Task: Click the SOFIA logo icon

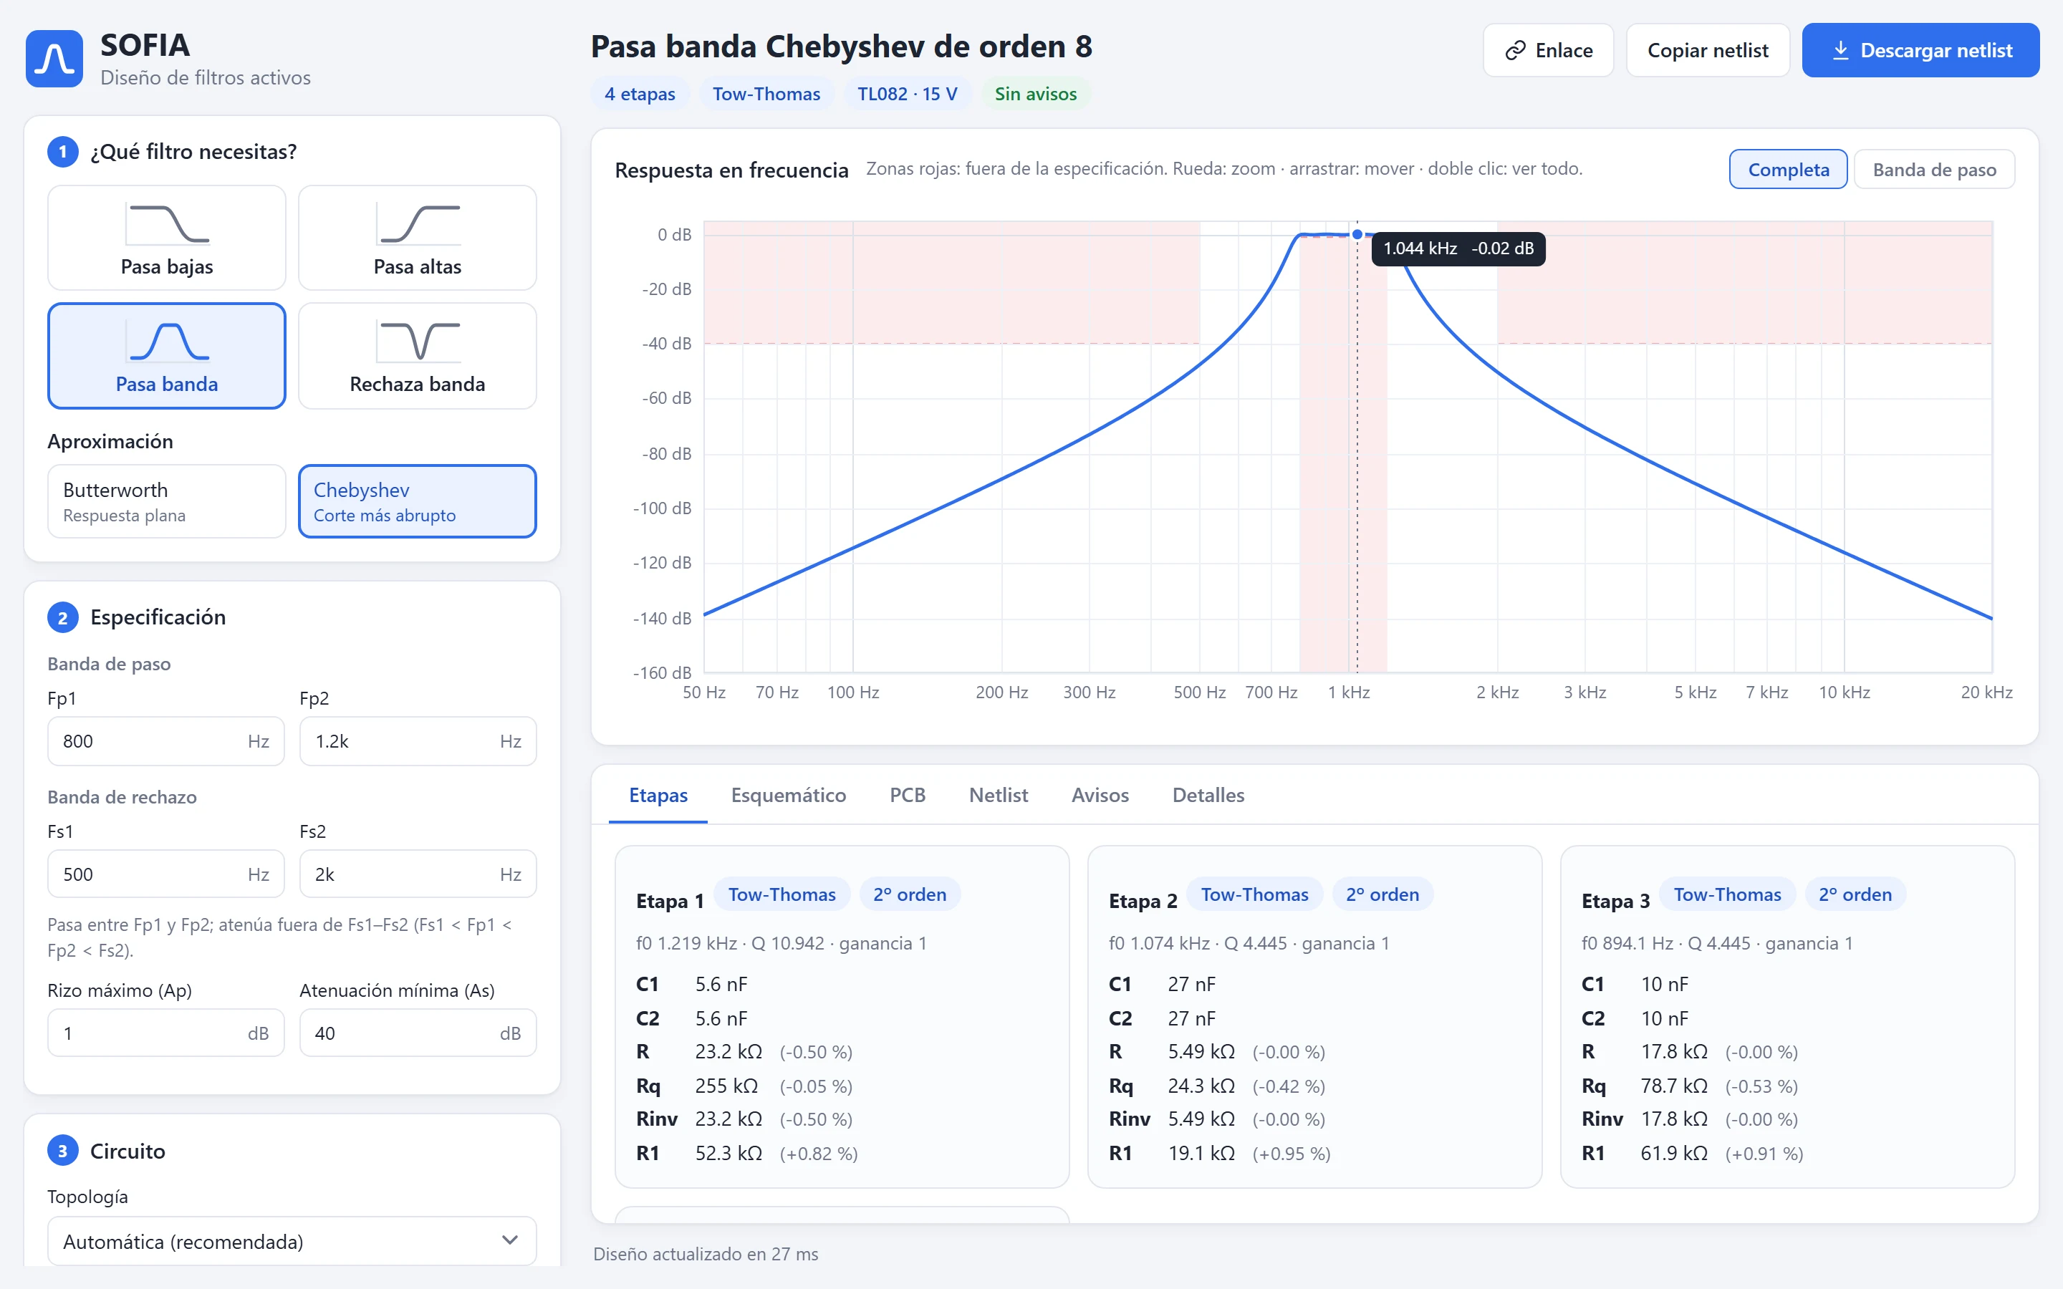Action: (x=54, y=58)
